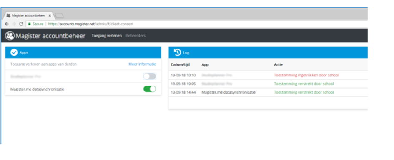Close the Magister accountbeheer browser tab
This screenshot has height=160, width=394.
click(x=50, y=16)
